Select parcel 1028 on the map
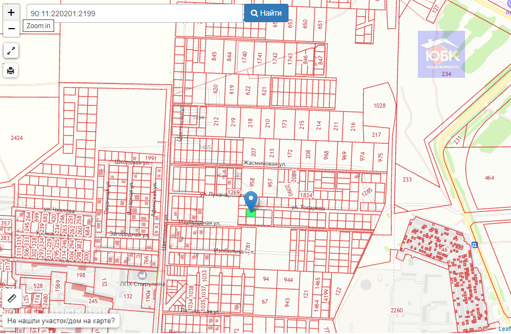Image resolution: width=511 pixels, height=334 pixels. (x=379, y=106)
